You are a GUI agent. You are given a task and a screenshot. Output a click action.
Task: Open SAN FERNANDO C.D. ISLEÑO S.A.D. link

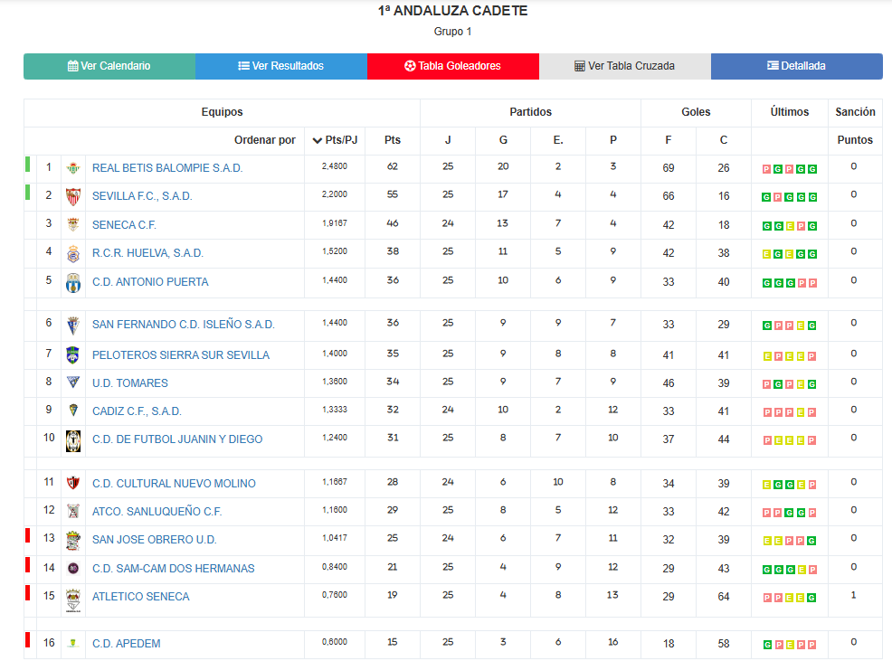183,325
